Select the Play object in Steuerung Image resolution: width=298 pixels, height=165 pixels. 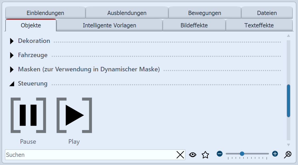74,115
